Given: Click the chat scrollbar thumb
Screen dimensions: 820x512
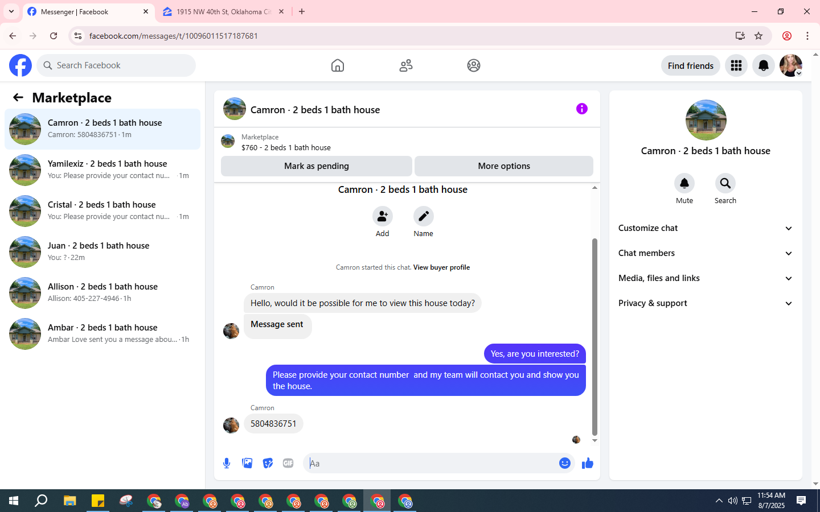Looking at the screenshot, I should point(594,337).
